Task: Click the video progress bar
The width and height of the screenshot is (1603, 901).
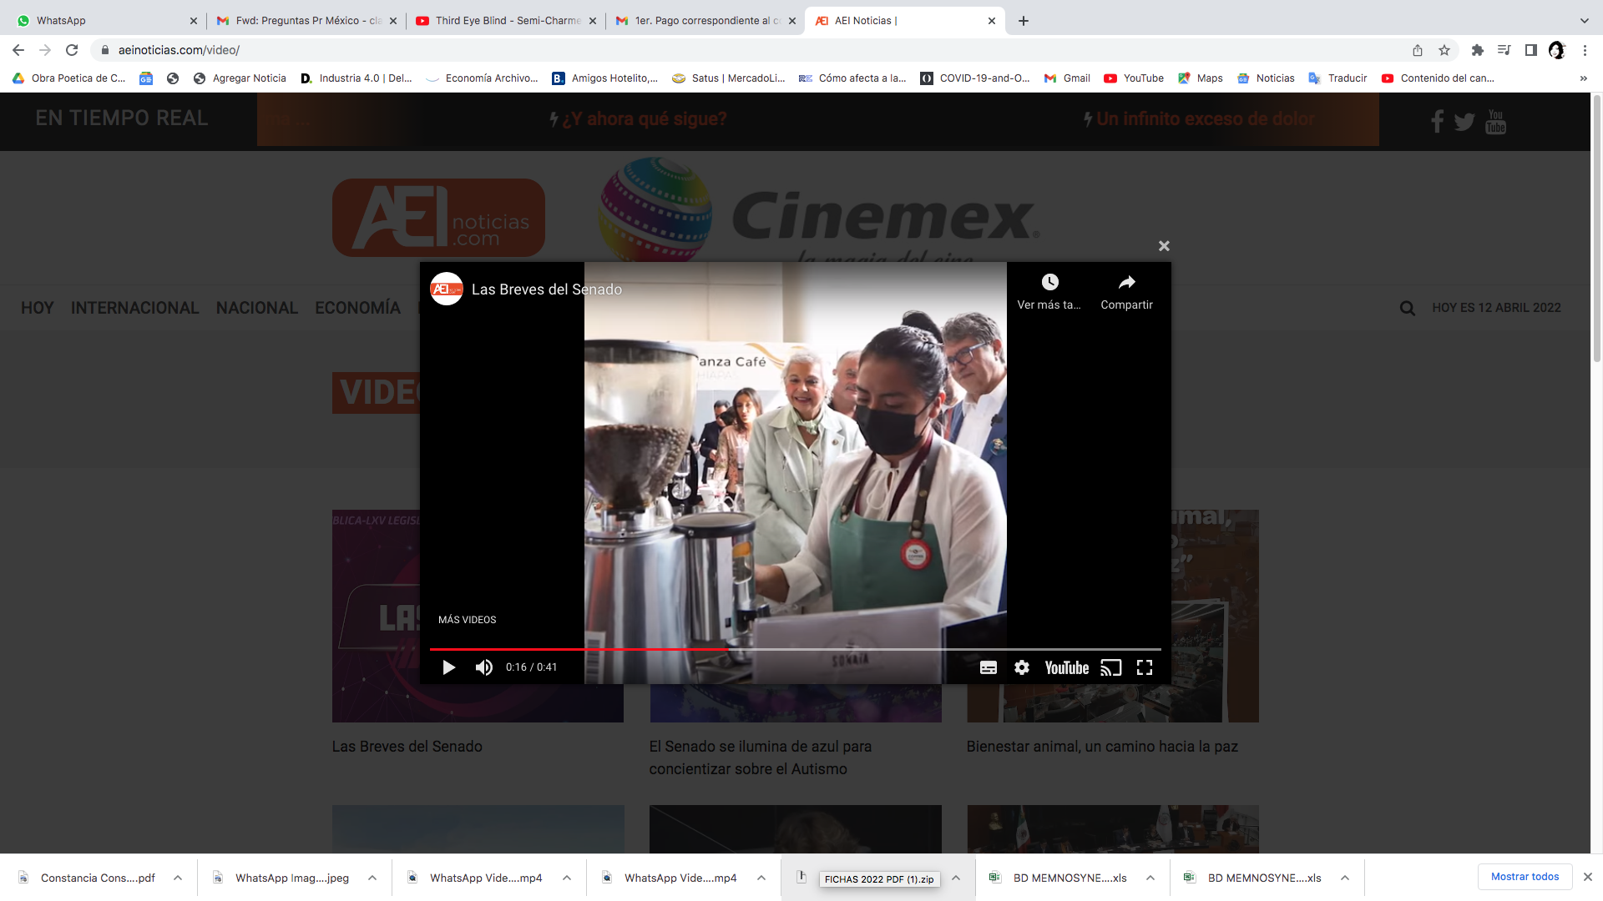Action: (x=795, y=648)
